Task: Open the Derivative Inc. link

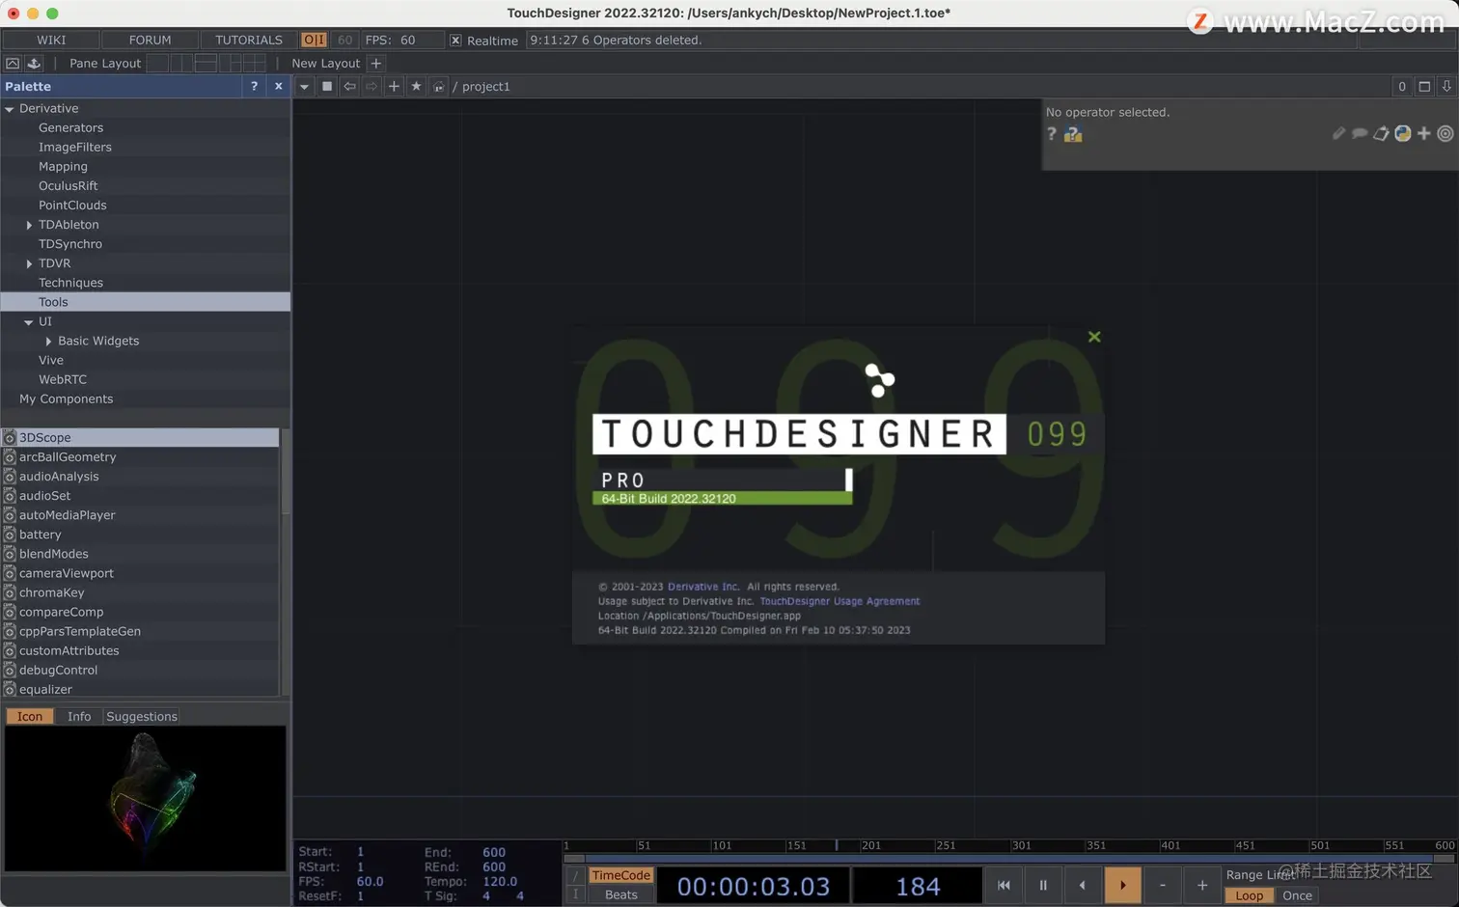Action: (x=703, y=587)
